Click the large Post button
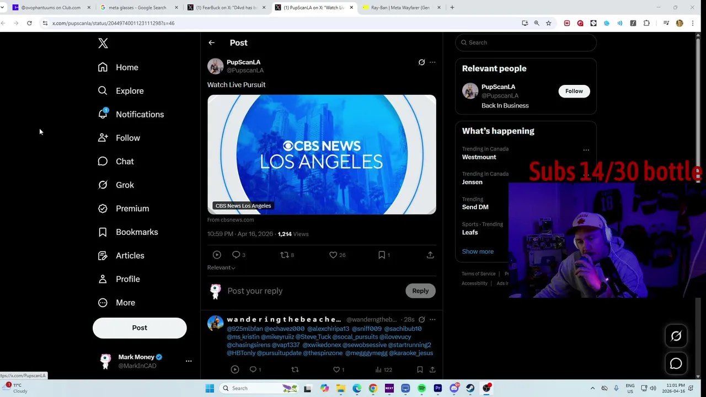This screenshot has width=706, height=397. coord(140,328)
